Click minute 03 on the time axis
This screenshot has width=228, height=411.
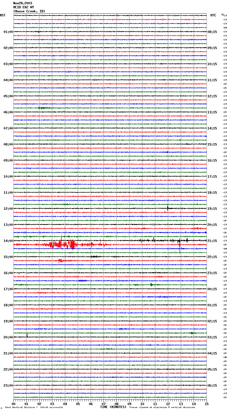point(52,404)
